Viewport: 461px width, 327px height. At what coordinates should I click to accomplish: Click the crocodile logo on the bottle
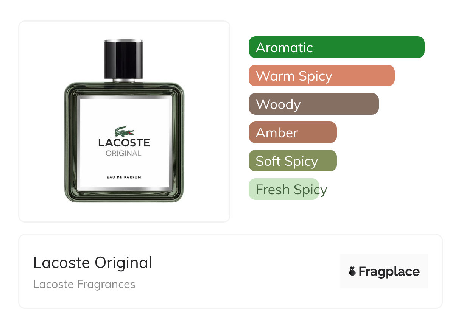(124, 132)
